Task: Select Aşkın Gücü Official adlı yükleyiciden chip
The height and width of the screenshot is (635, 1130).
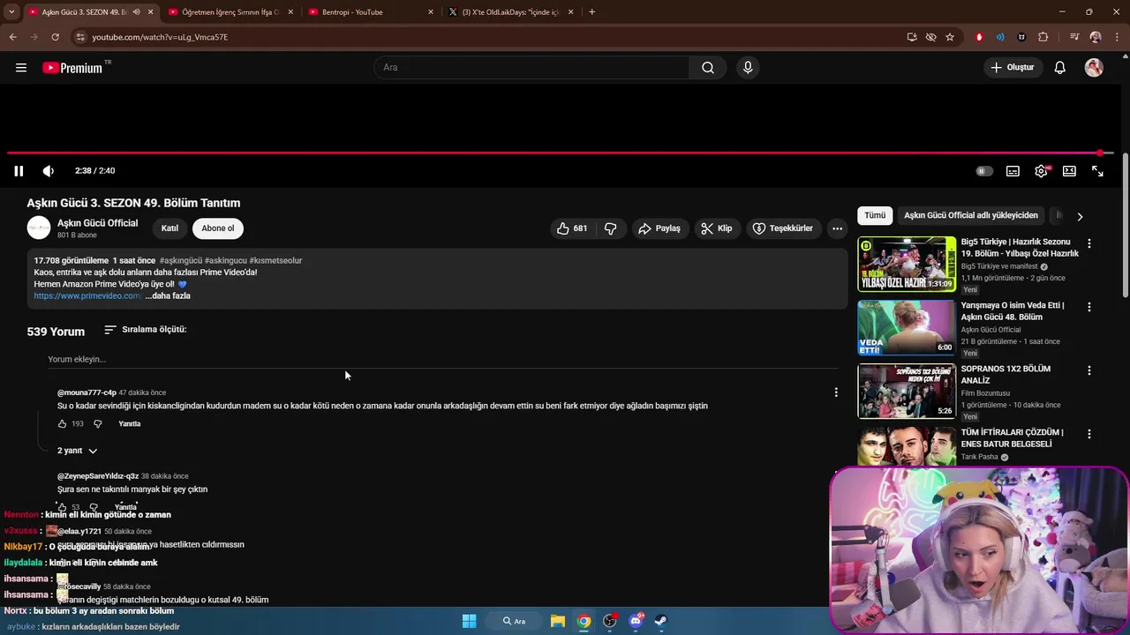Action: pos(971,215)
